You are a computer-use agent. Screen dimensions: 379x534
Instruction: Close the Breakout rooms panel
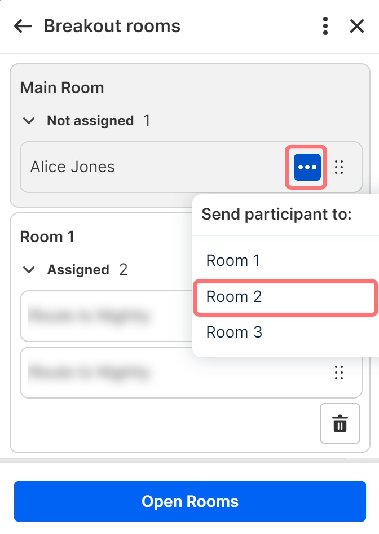(357, 26)
